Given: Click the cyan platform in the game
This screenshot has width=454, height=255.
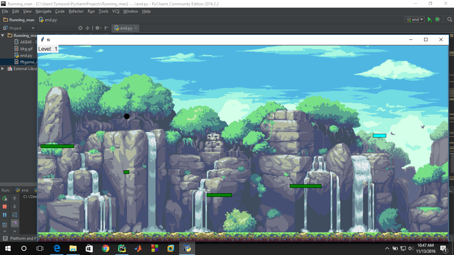Looking at the screenshot, I should [380, 135].
